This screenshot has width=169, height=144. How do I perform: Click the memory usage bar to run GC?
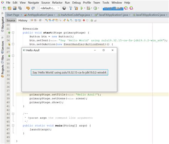[x=113, y=8]
